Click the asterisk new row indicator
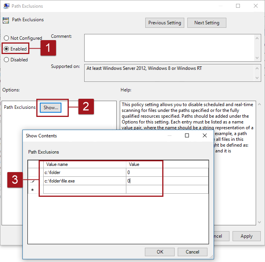This screenshot has width=265, height=262. click(33, 190)
